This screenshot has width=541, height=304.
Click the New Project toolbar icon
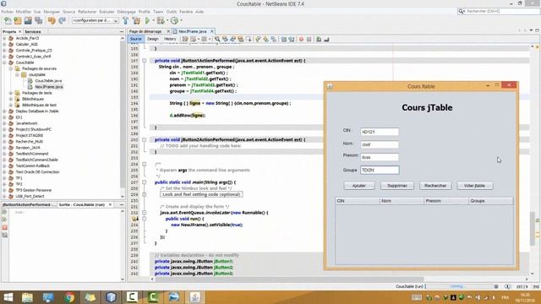(x=18, y=20)
